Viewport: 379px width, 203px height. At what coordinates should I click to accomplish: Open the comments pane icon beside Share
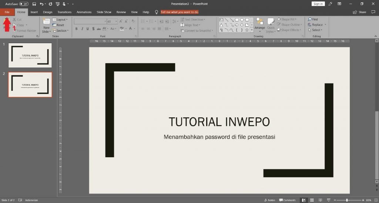pyautogui.click(x=373, y=12)
